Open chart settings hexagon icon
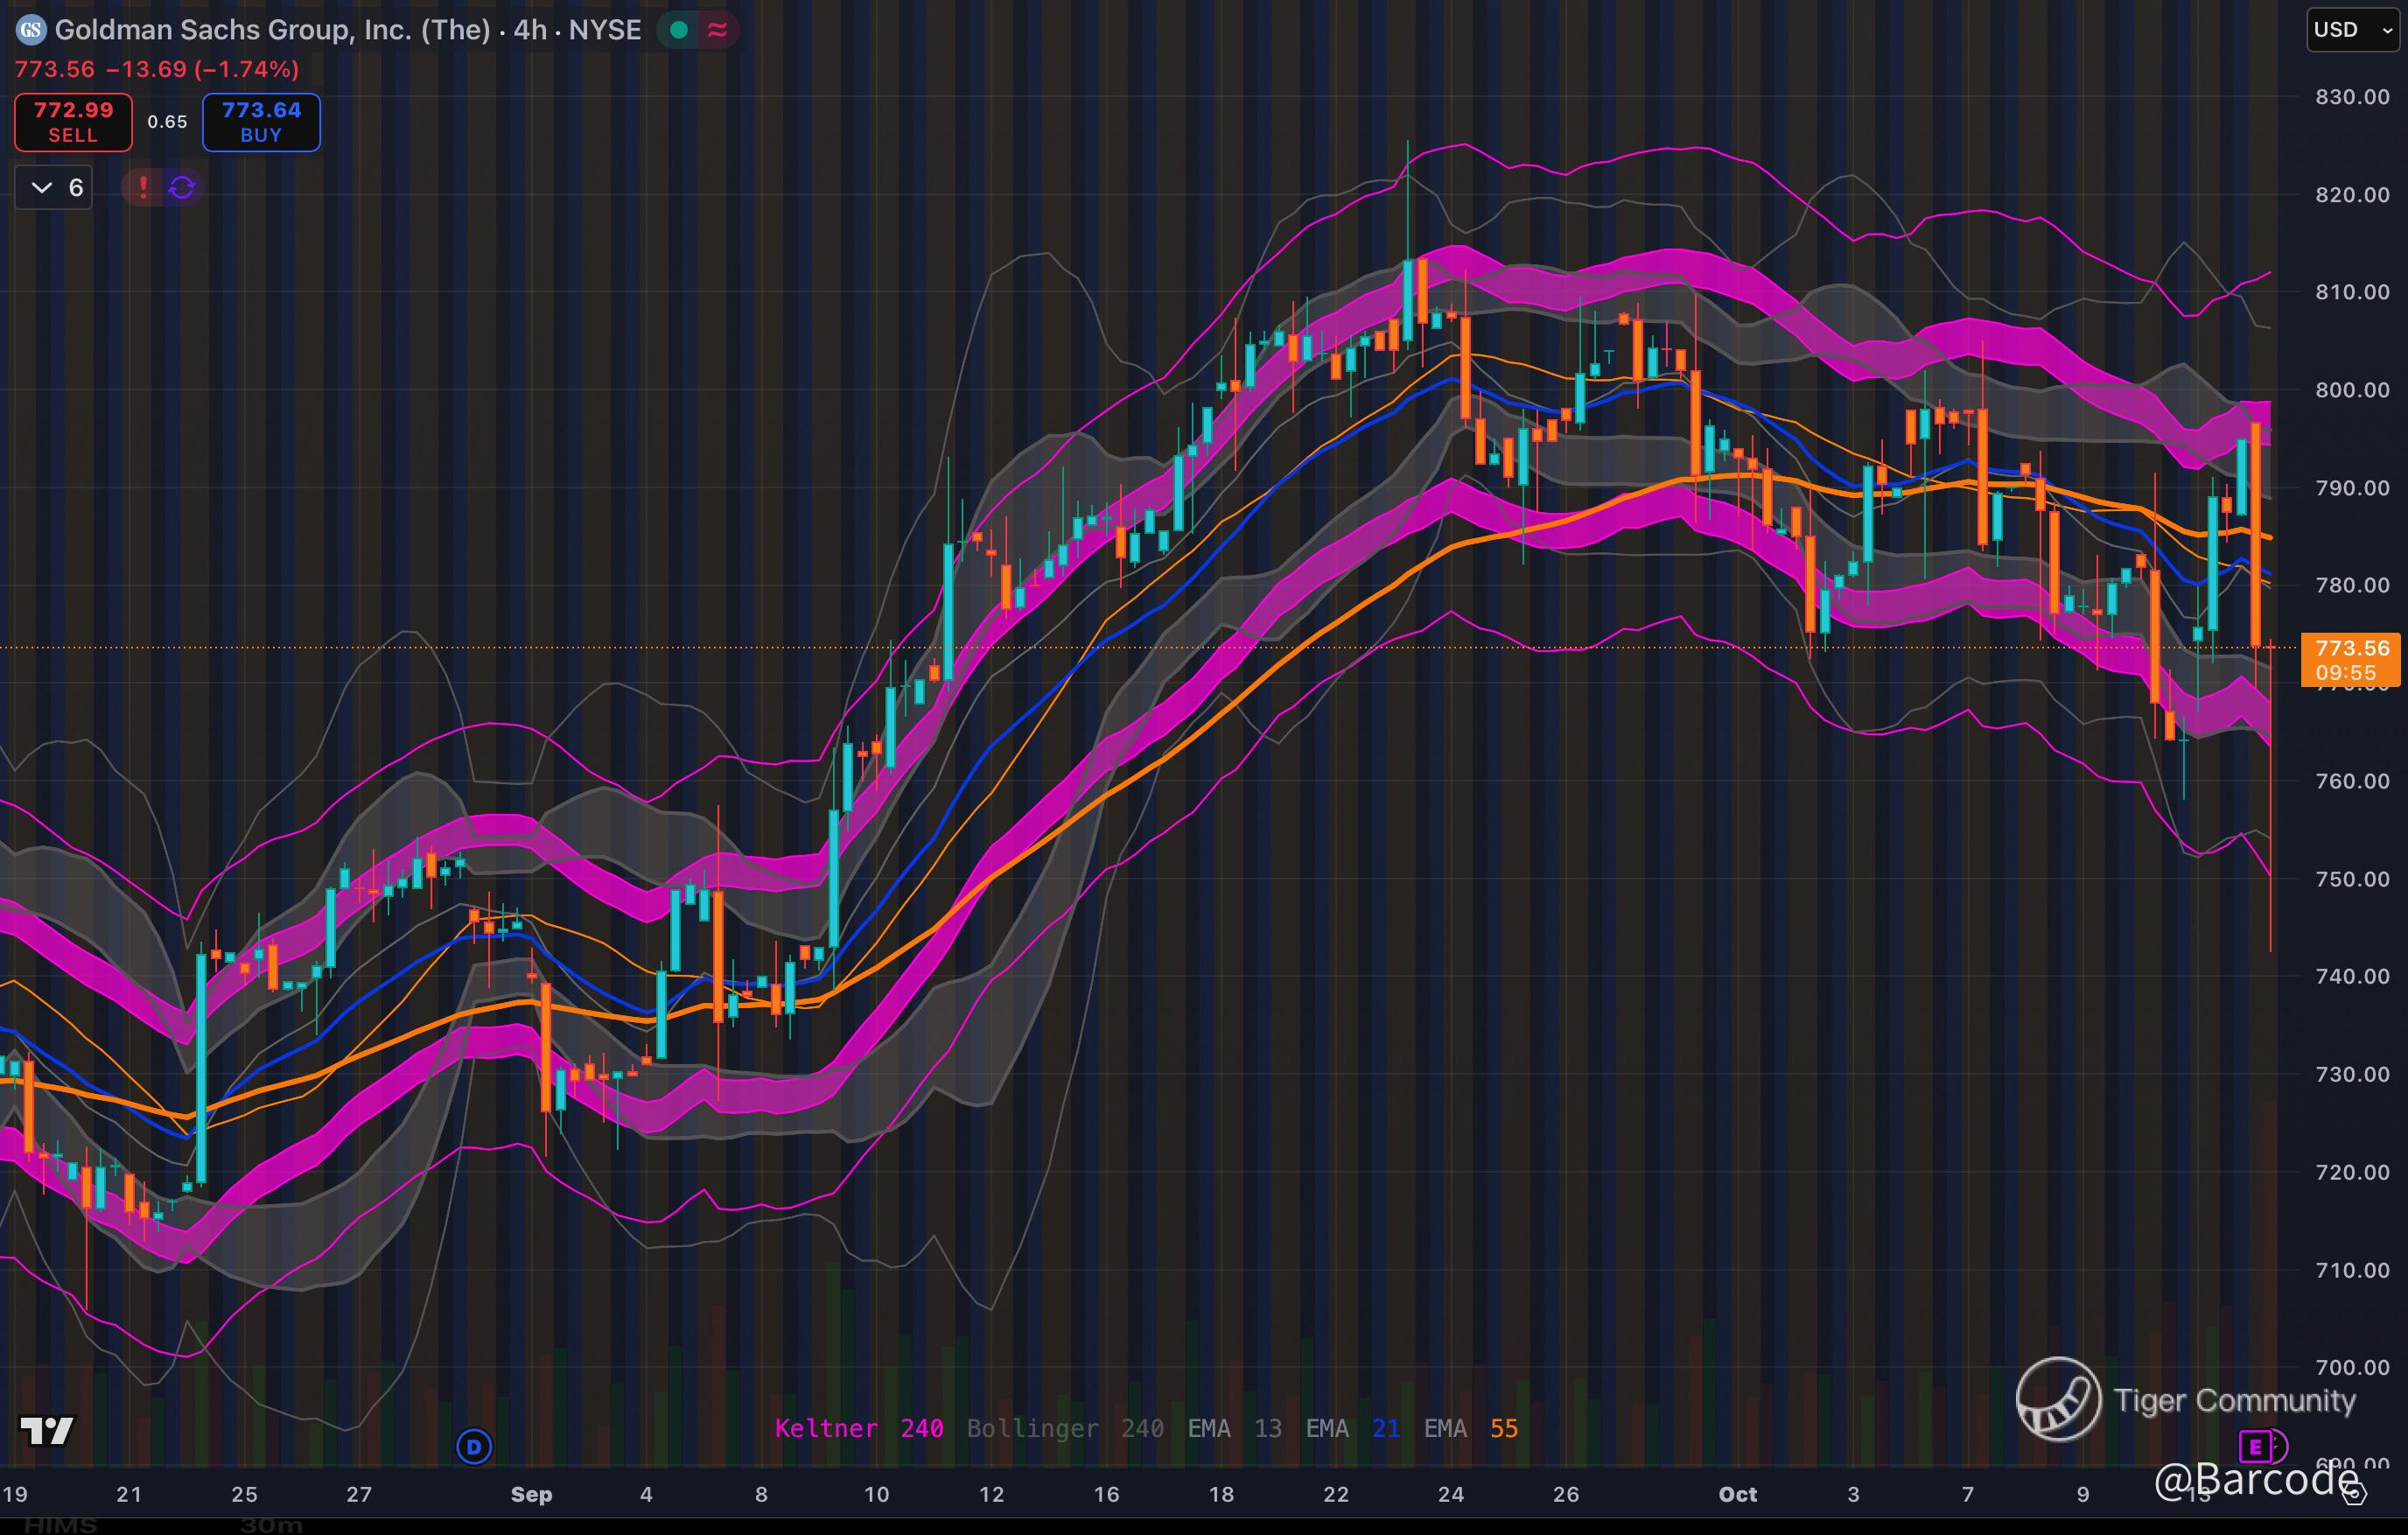2408x1535 pixels. pyautogui.click(x=2353, y=1495)
